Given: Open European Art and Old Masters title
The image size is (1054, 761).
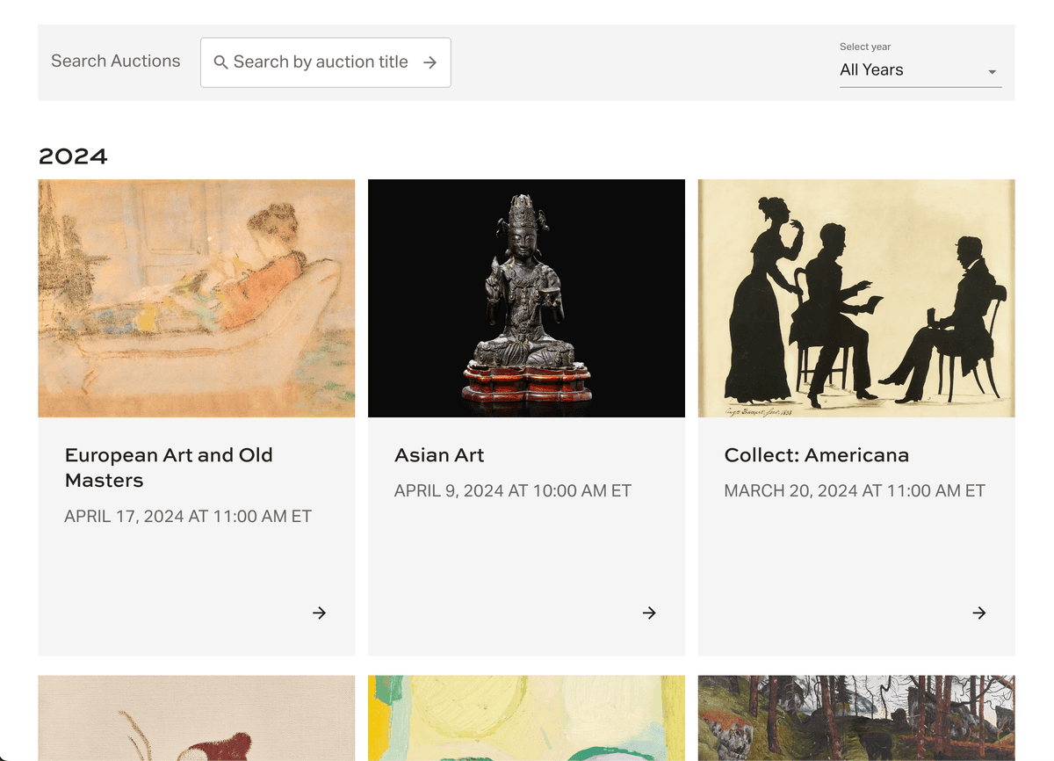Looking at the screenshot, I should pyautogui.click(x=169, y=467).
